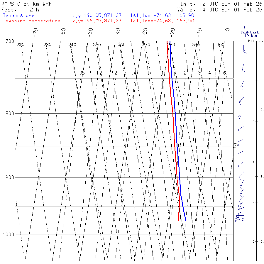Click the 1000 pressure level label
Screen dimensions: 264x264
point(9,234)
